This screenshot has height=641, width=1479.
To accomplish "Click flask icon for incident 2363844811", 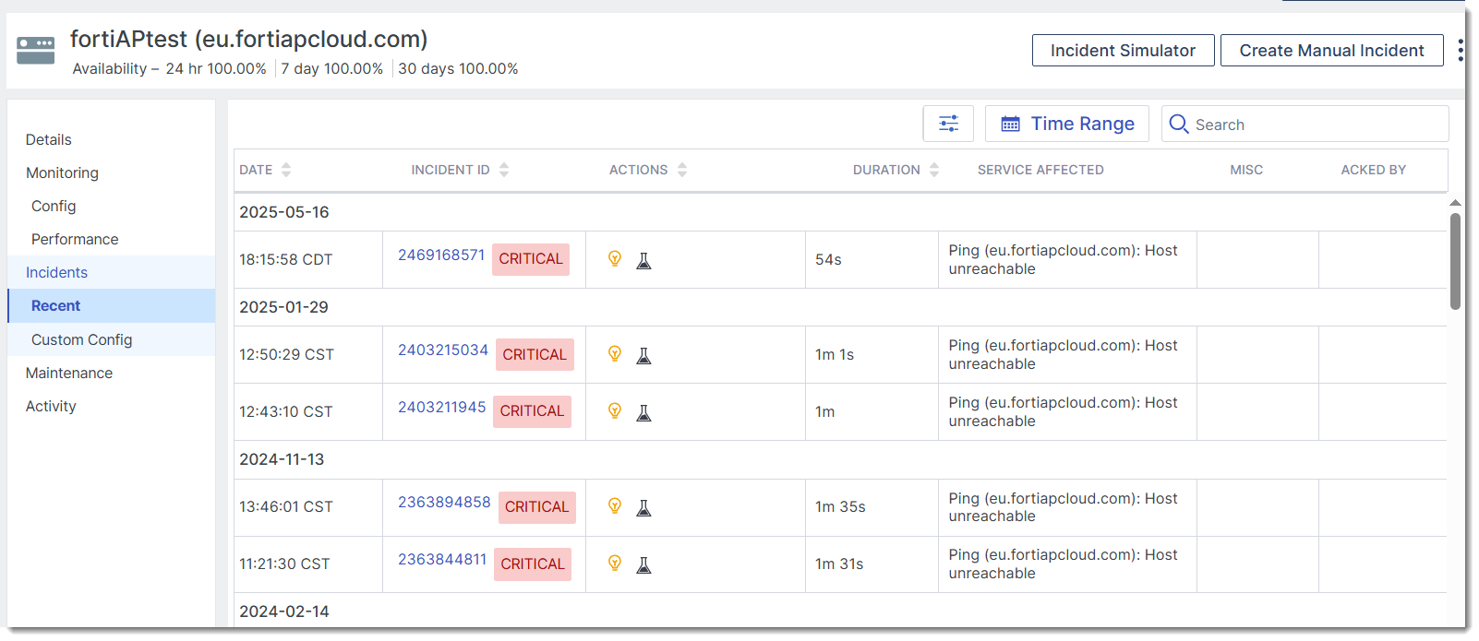I will coord(644,565).
